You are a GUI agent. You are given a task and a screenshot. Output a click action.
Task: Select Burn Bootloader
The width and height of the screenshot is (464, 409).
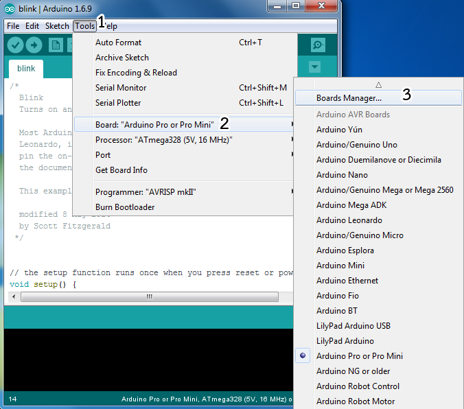pos(184,207)
